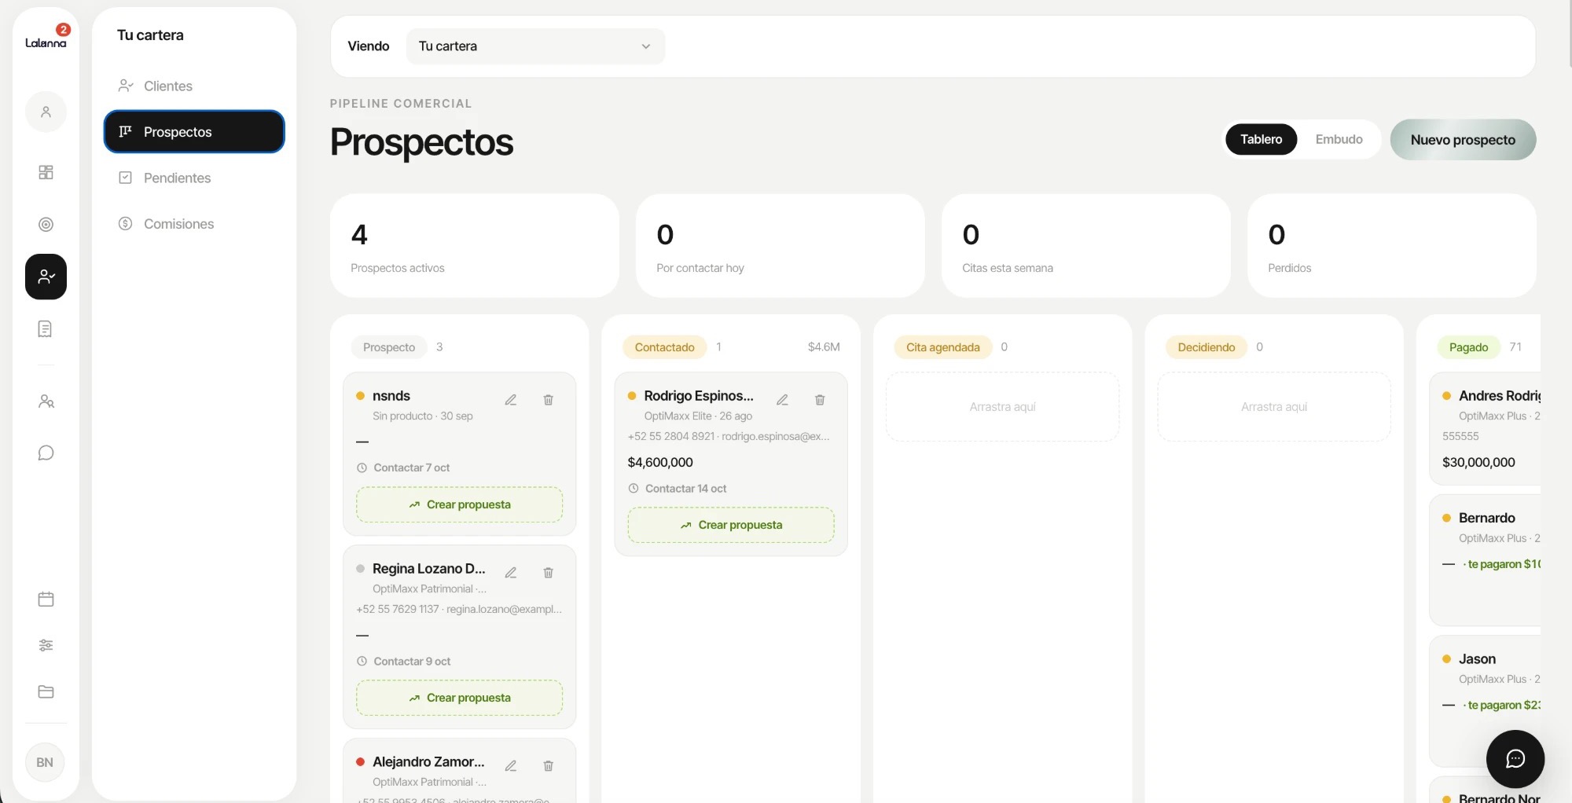The width and height of the screenshot is (1572, 803).
Task: Open the floating chat support button
Action: (1515, 758)
